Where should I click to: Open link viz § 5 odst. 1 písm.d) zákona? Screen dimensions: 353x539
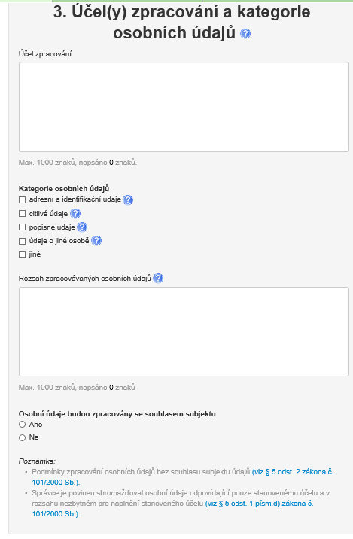[x=172, y=508]
